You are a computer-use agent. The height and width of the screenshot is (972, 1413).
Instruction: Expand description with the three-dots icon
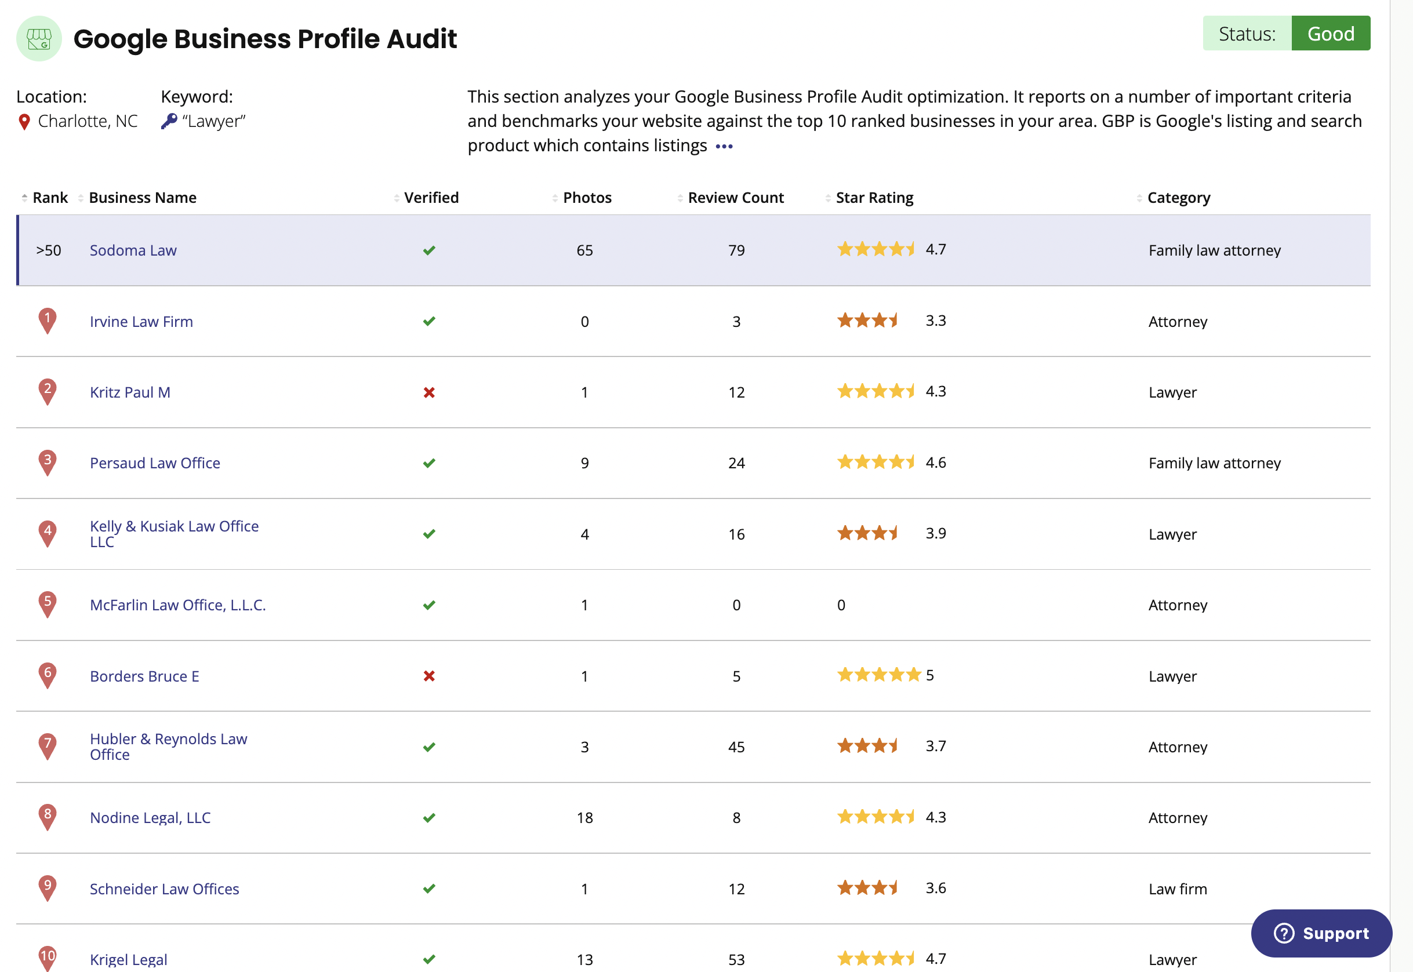(x=724, y=146)
